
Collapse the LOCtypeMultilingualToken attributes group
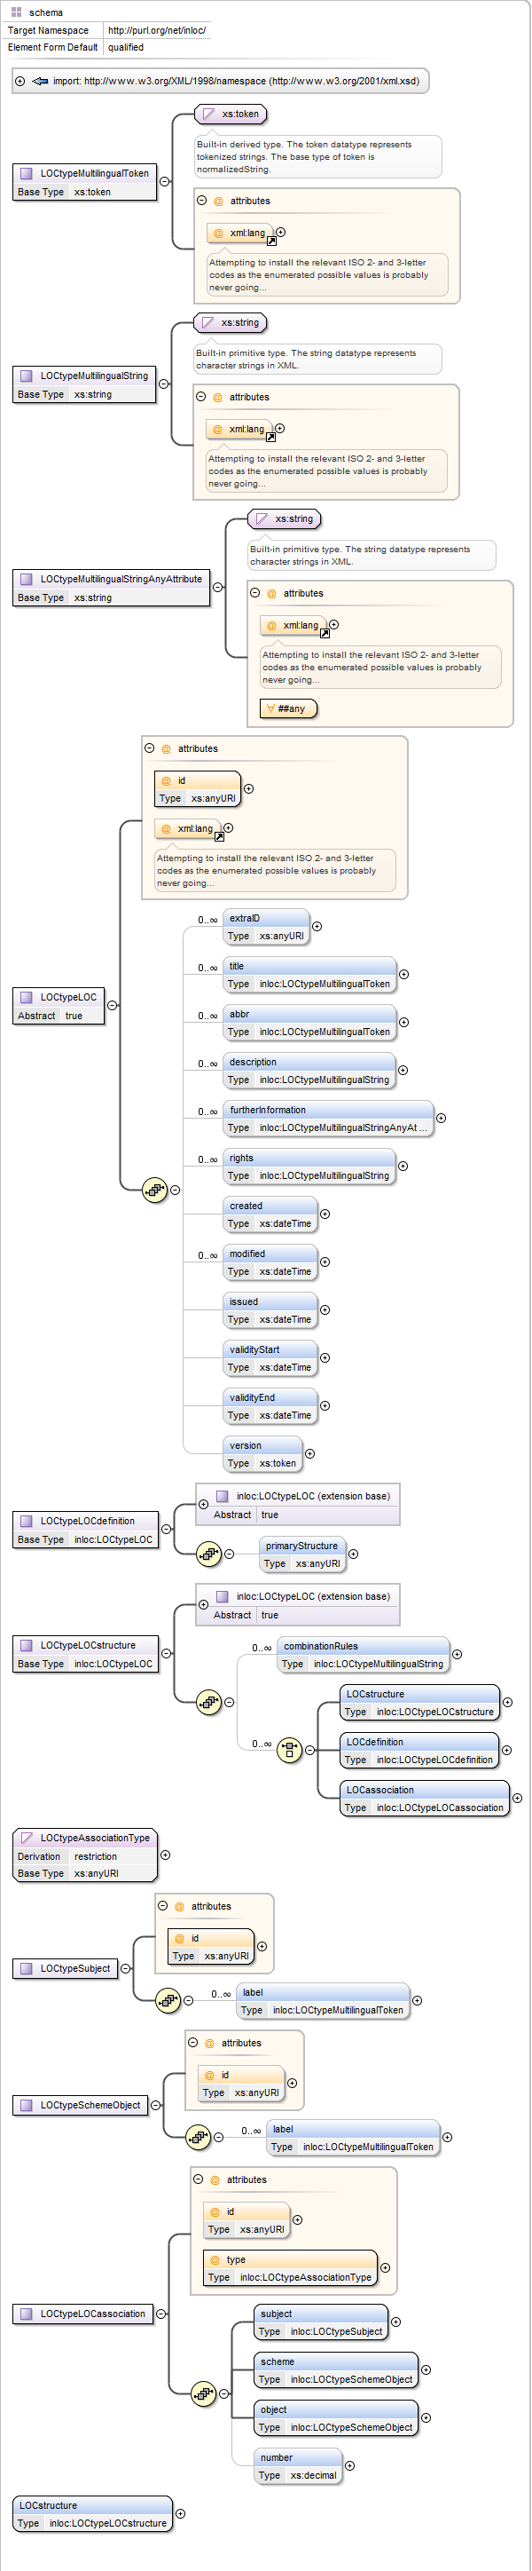201,201
